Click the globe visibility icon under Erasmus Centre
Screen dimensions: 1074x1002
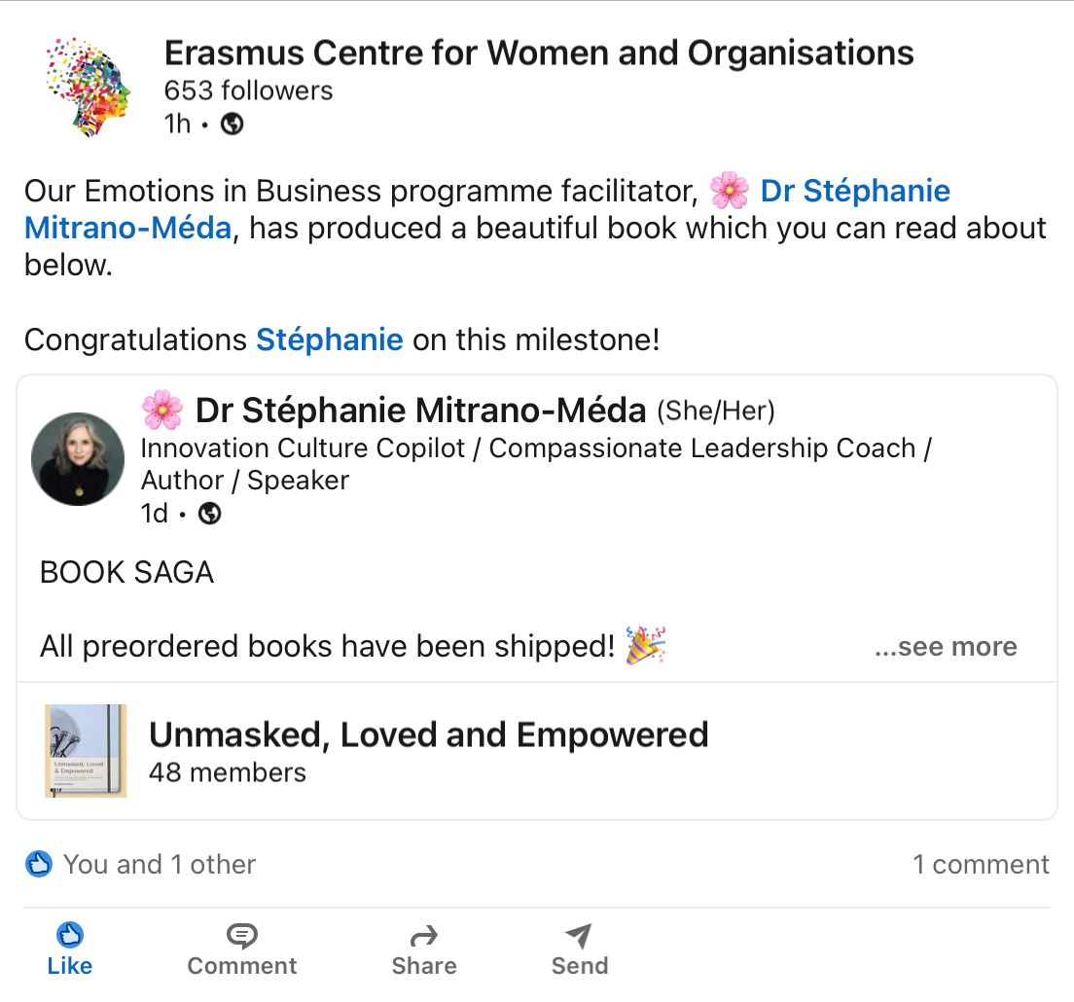click(x=232, y=125)
